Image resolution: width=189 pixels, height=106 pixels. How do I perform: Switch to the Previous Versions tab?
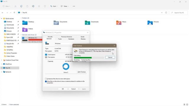point(66,37)
